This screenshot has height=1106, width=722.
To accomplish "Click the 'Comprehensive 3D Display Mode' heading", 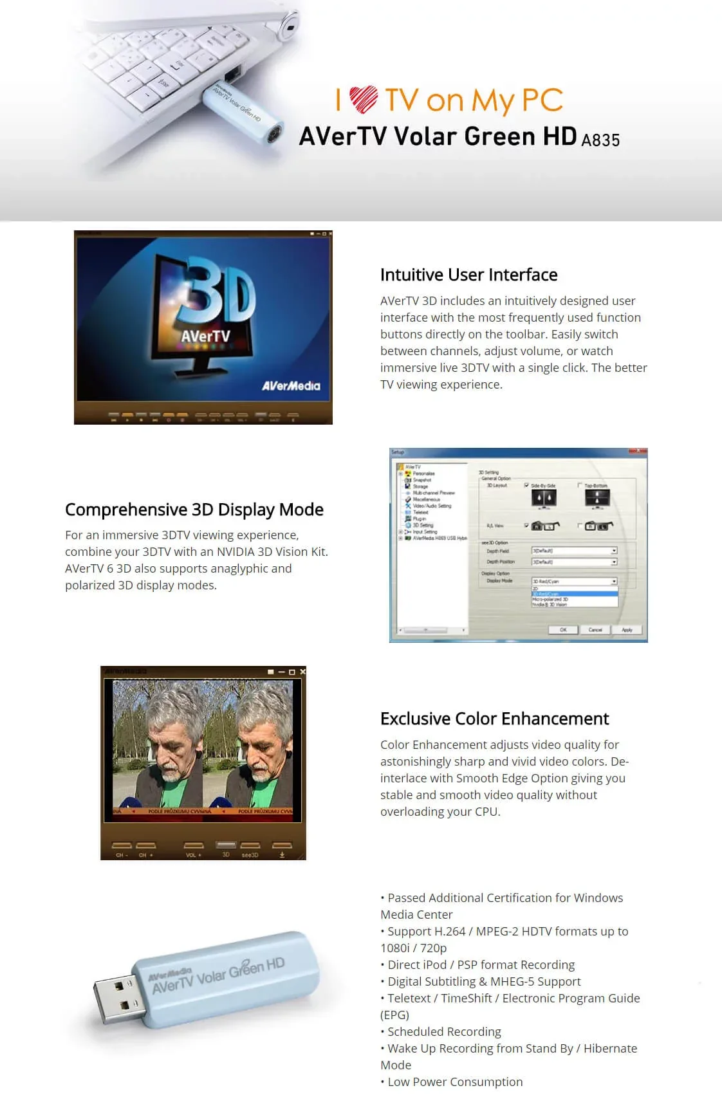I will tap(194, 510).
